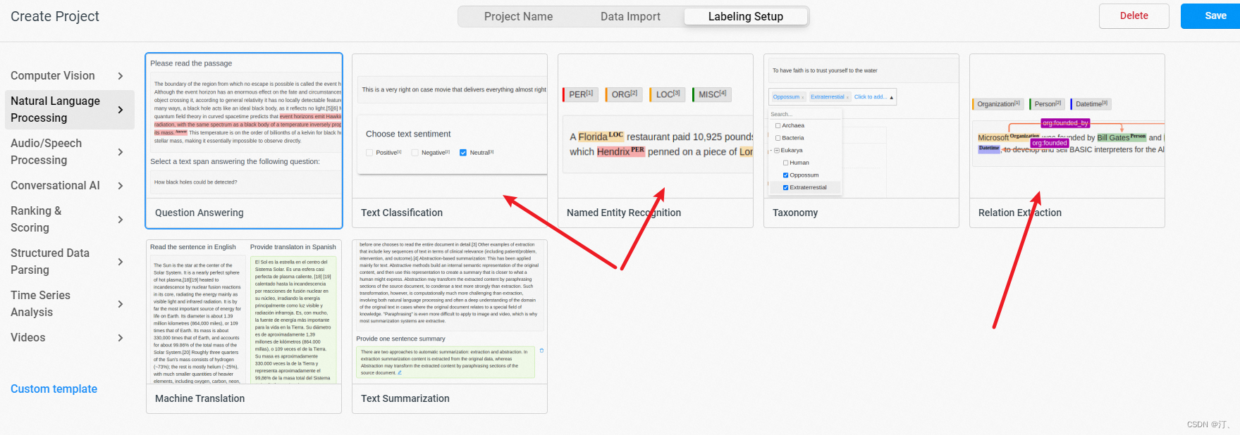The width and height of the screenshot is (1240, 435).
Task: Tick the Human taxonomy checkbox
Action: (x=785, y=163)
